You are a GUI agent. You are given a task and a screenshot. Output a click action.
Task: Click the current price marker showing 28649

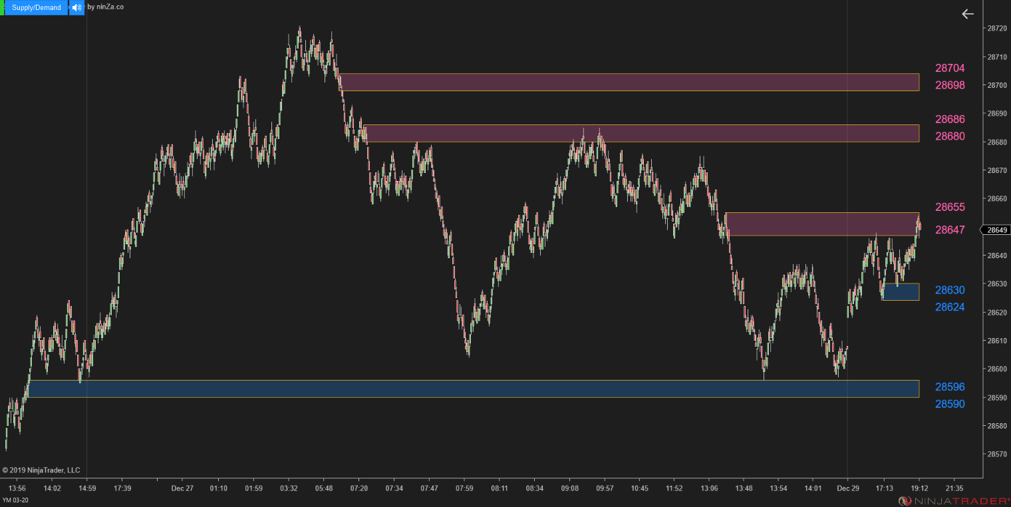point(995,230)
